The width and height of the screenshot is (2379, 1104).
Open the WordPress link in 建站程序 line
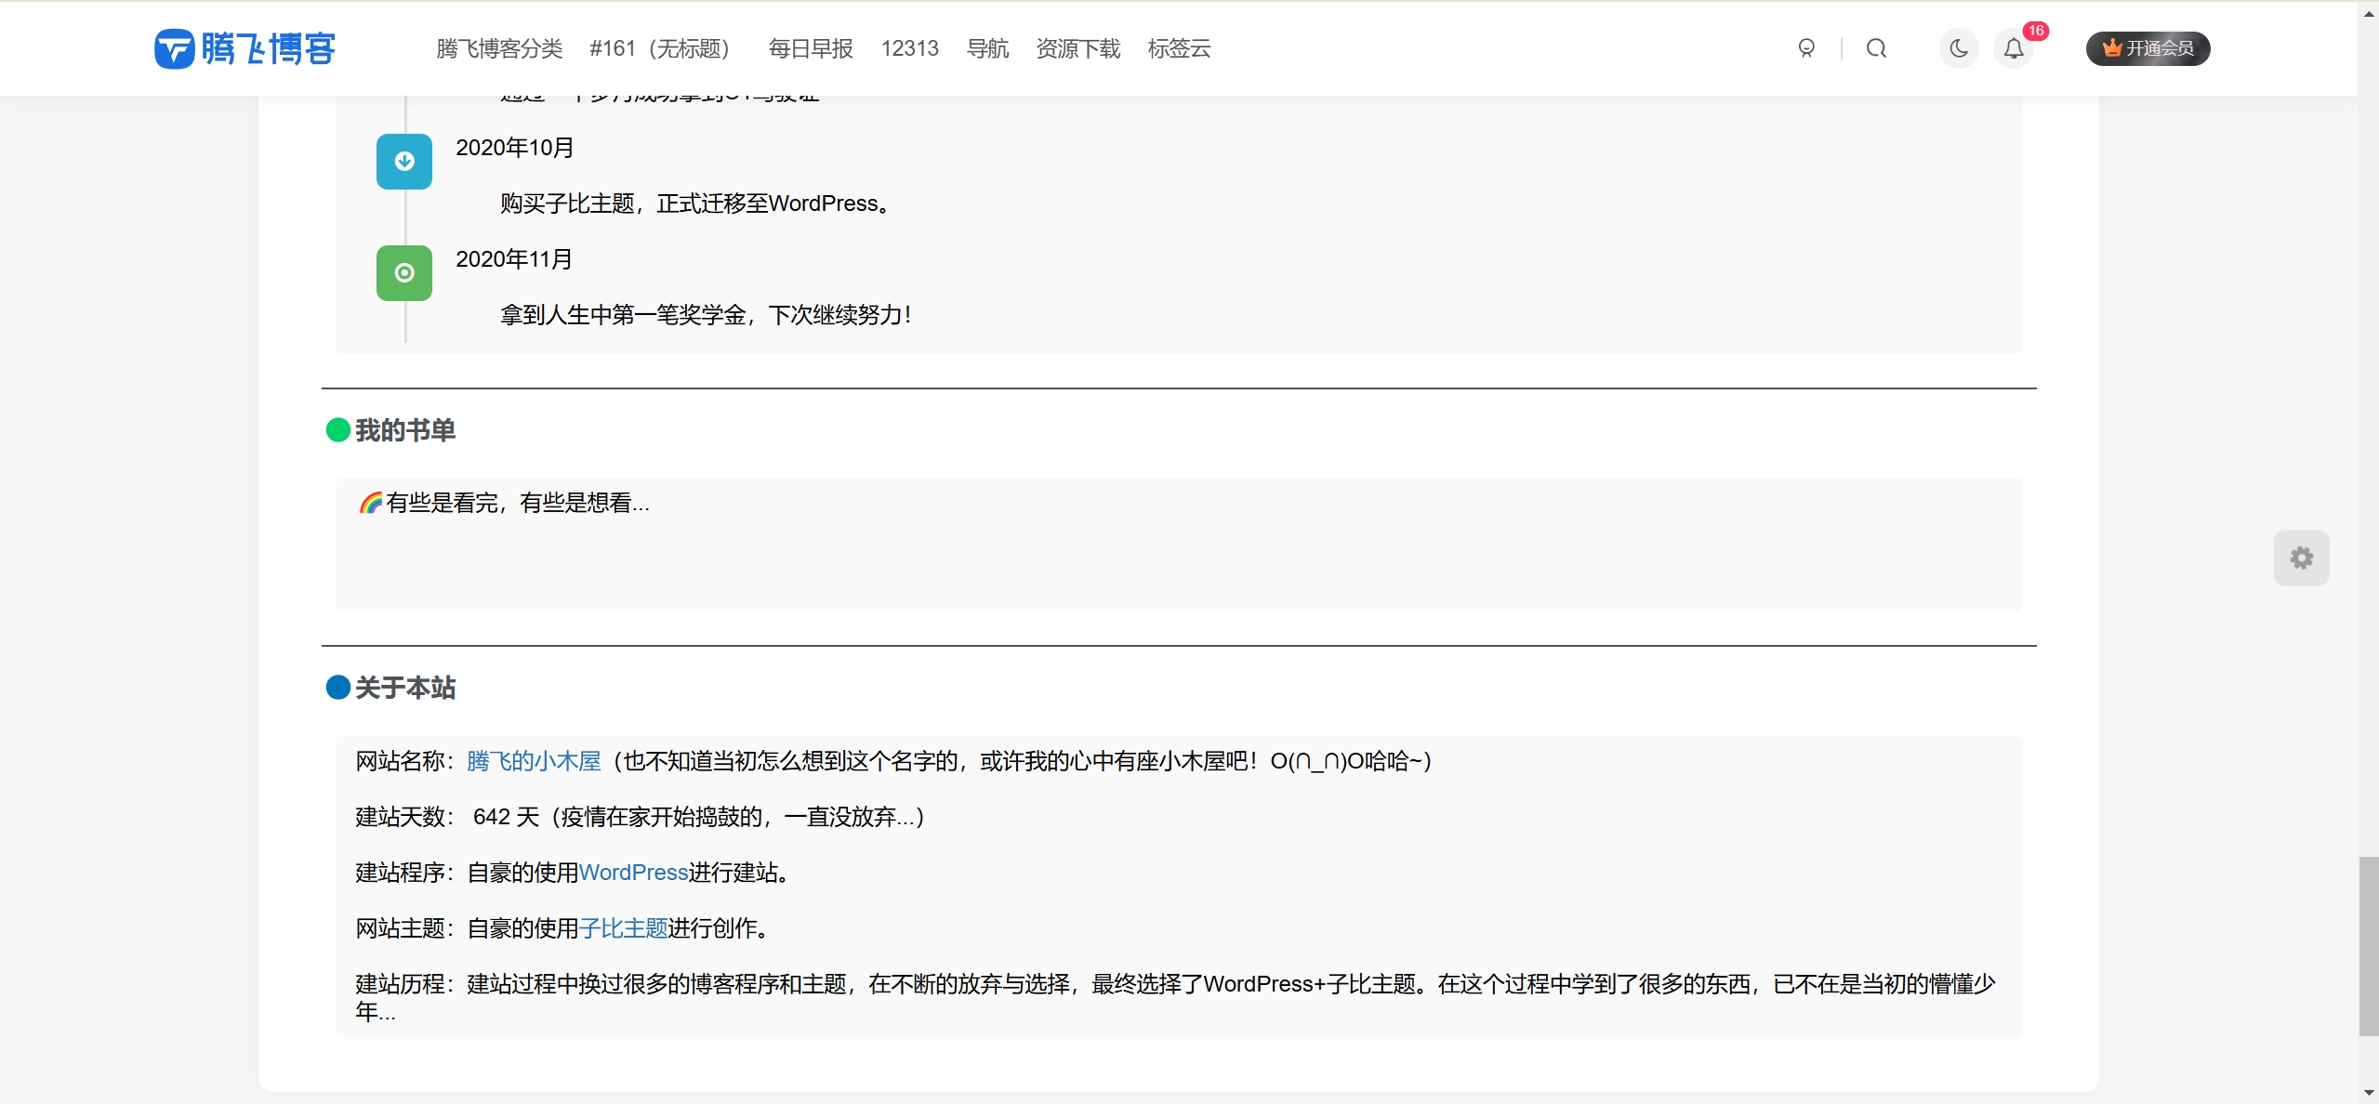pyautogui.click(x=633, y=872)
